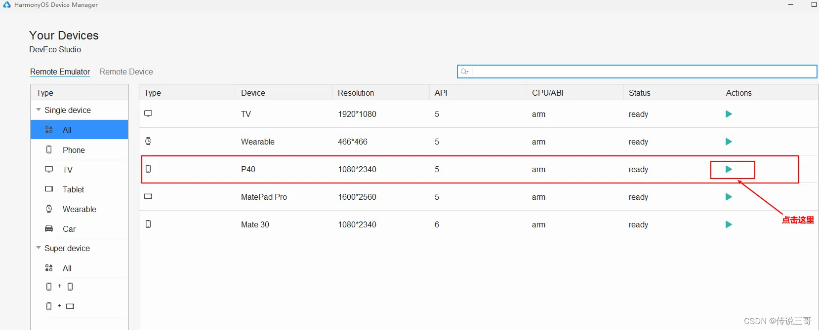Select All under Super device
The width and height of the screenshot is (819, 330).
pos(79,268)
